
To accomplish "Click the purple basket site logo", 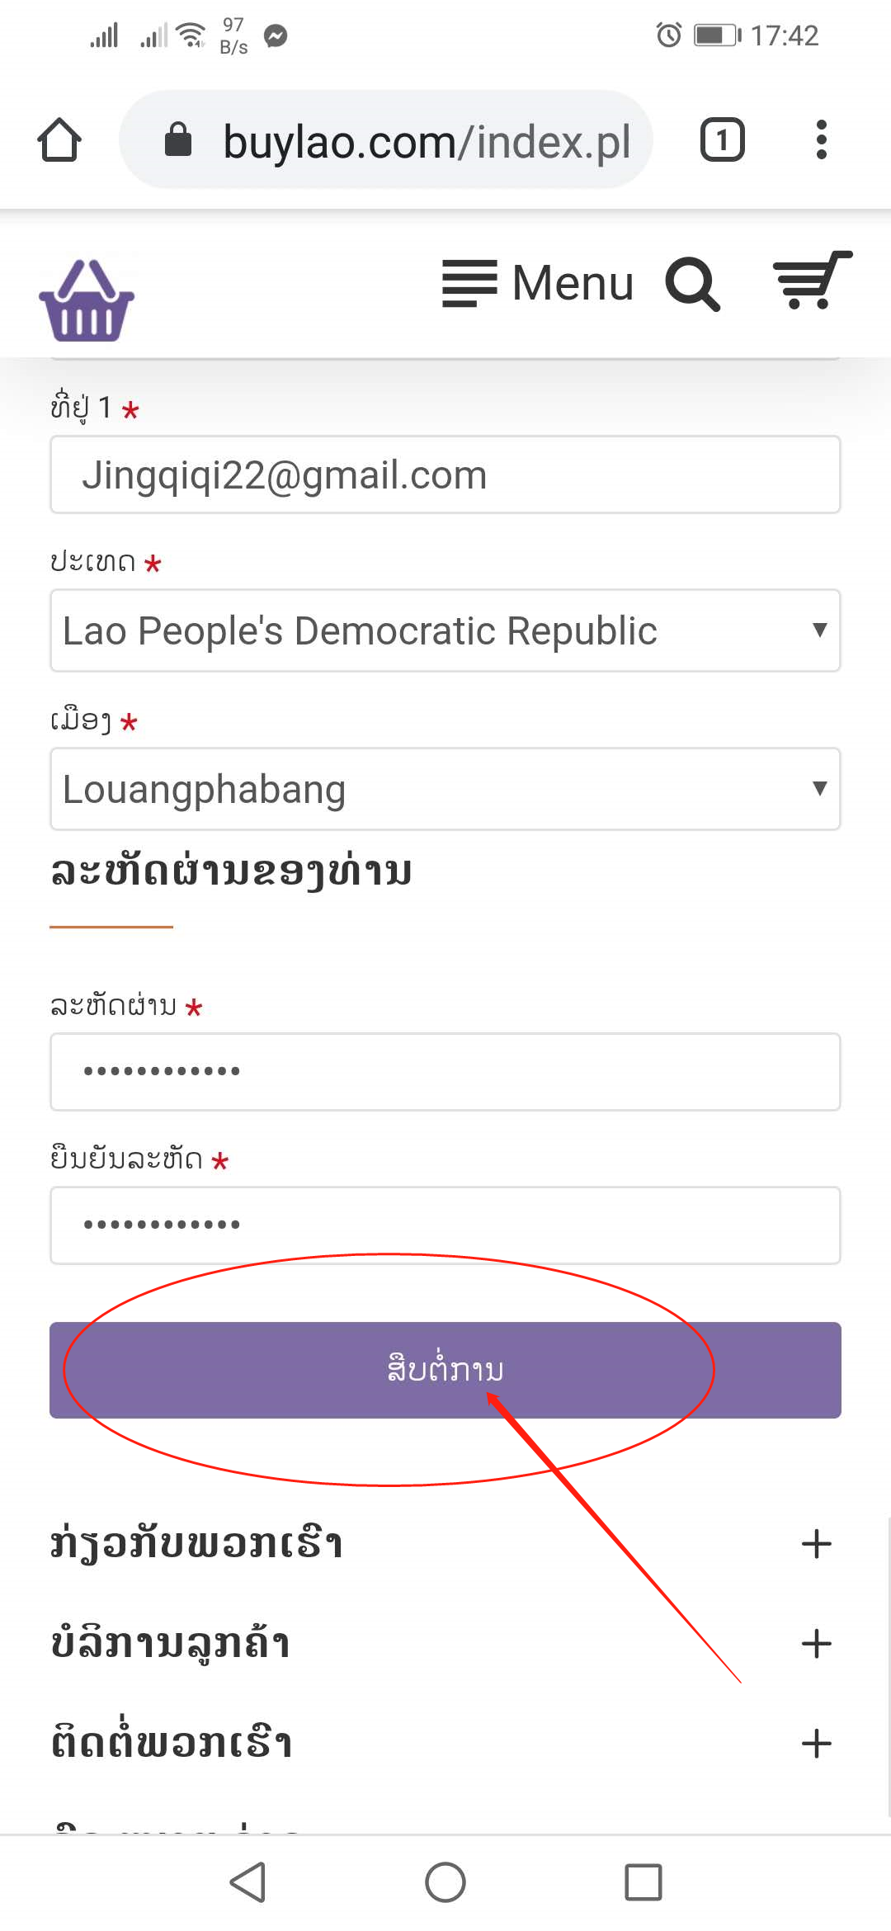I will coord(87,300).
